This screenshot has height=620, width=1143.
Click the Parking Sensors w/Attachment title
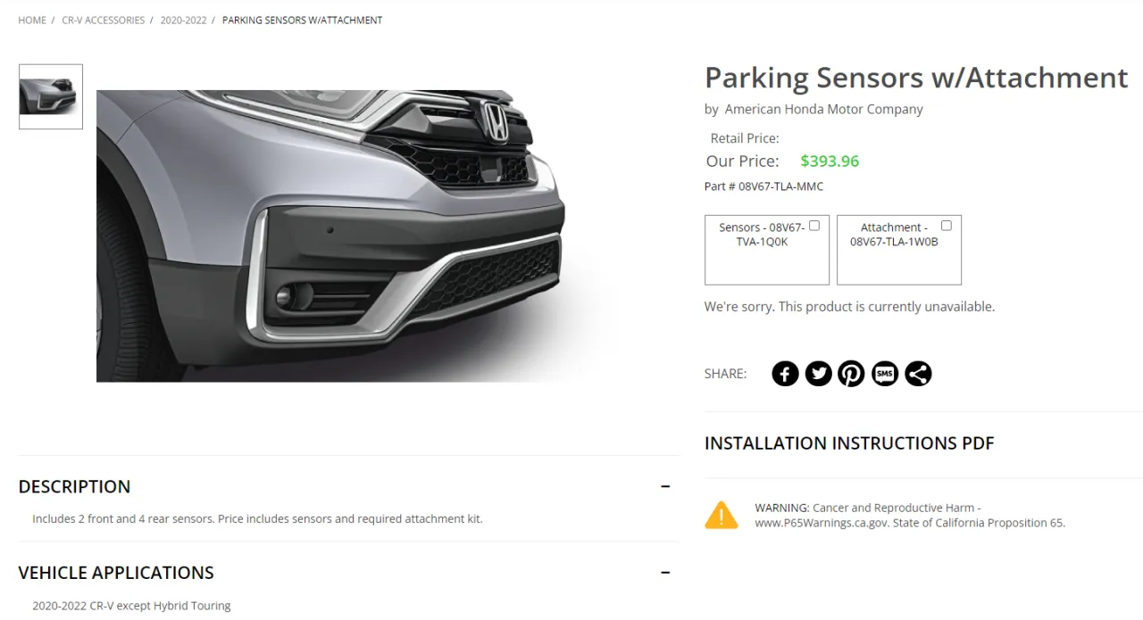(916, 78)
